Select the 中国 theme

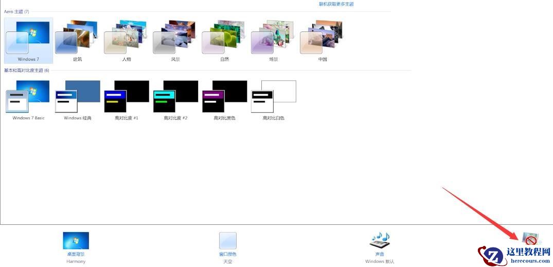[322, 41]
